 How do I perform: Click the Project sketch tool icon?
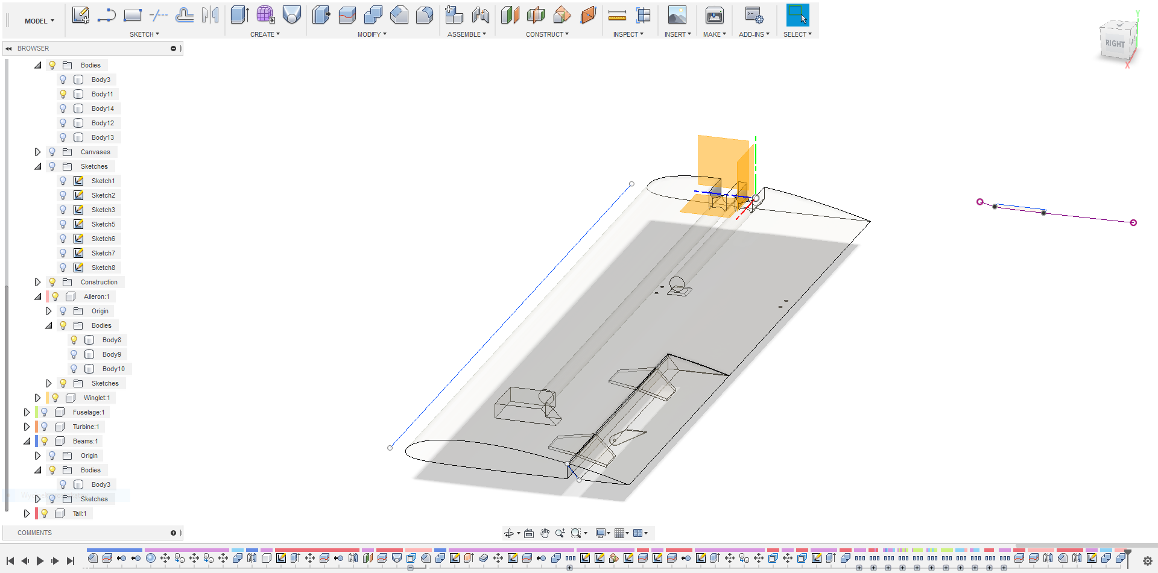point(185,15)
